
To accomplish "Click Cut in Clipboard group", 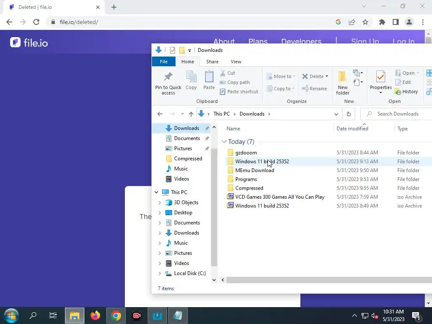I will [x=227, y=73].
